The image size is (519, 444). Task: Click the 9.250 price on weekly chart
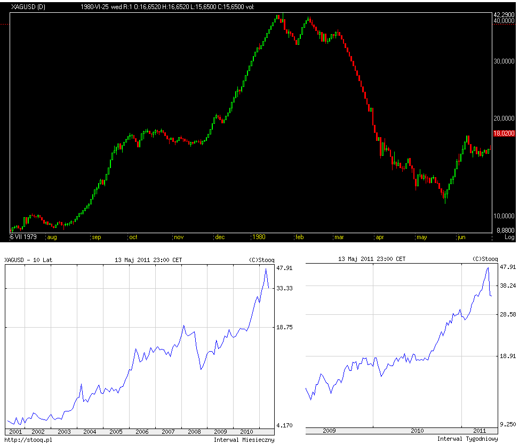(508, 424)
